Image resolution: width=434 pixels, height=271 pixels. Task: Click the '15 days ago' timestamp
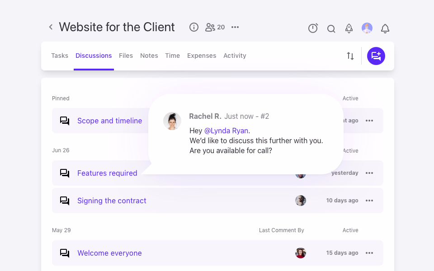click(x=342, y=253)
